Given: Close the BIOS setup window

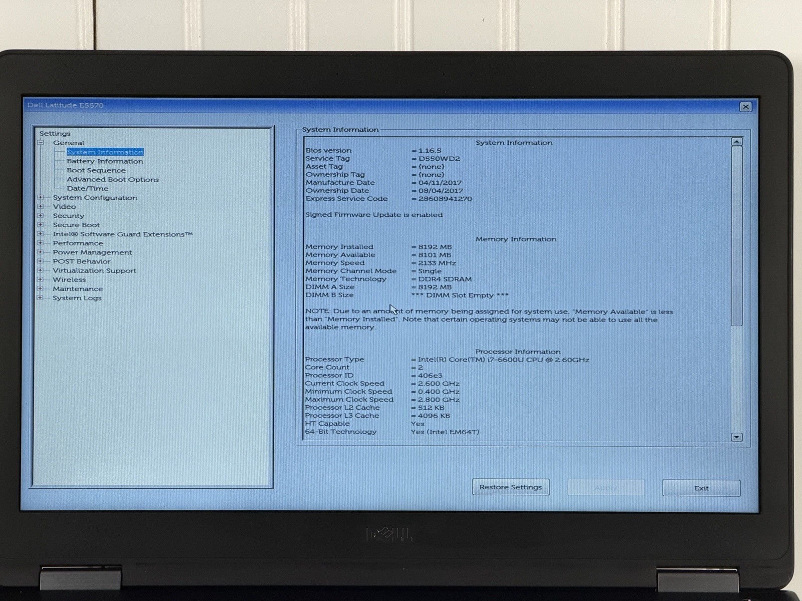Looking at the screenshot, I should 746,107.
